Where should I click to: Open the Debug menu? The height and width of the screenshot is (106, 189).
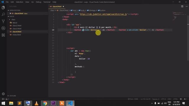(38, 2)
